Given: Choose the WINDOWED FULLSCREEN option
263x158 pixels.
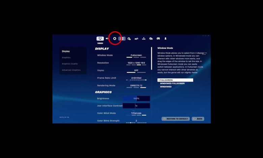Looking at the screenshot, I should point(172,83).
